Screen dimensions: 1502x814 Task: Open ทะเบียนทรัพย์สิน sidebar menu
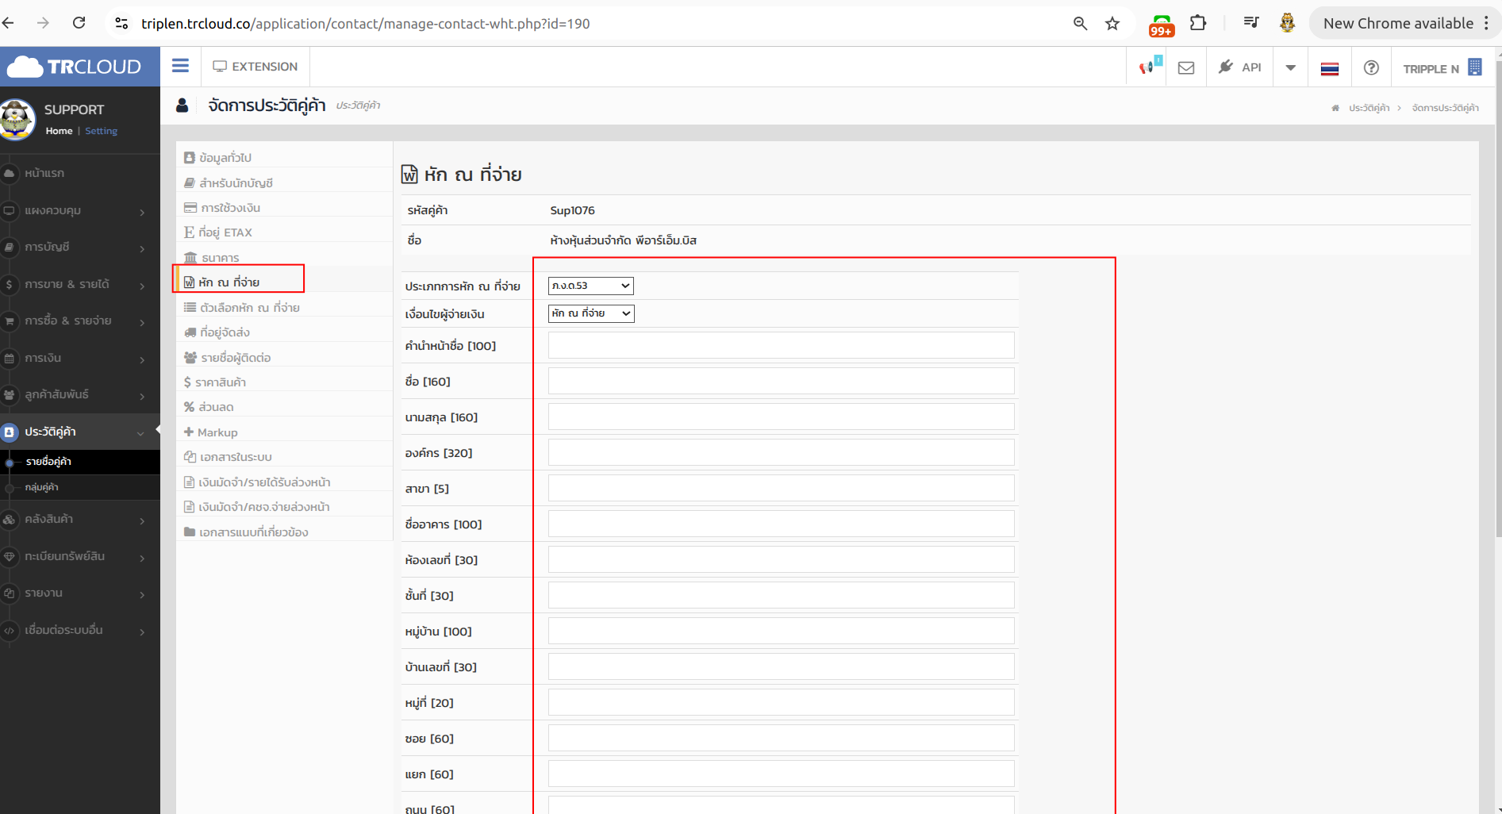coord(79,556)
